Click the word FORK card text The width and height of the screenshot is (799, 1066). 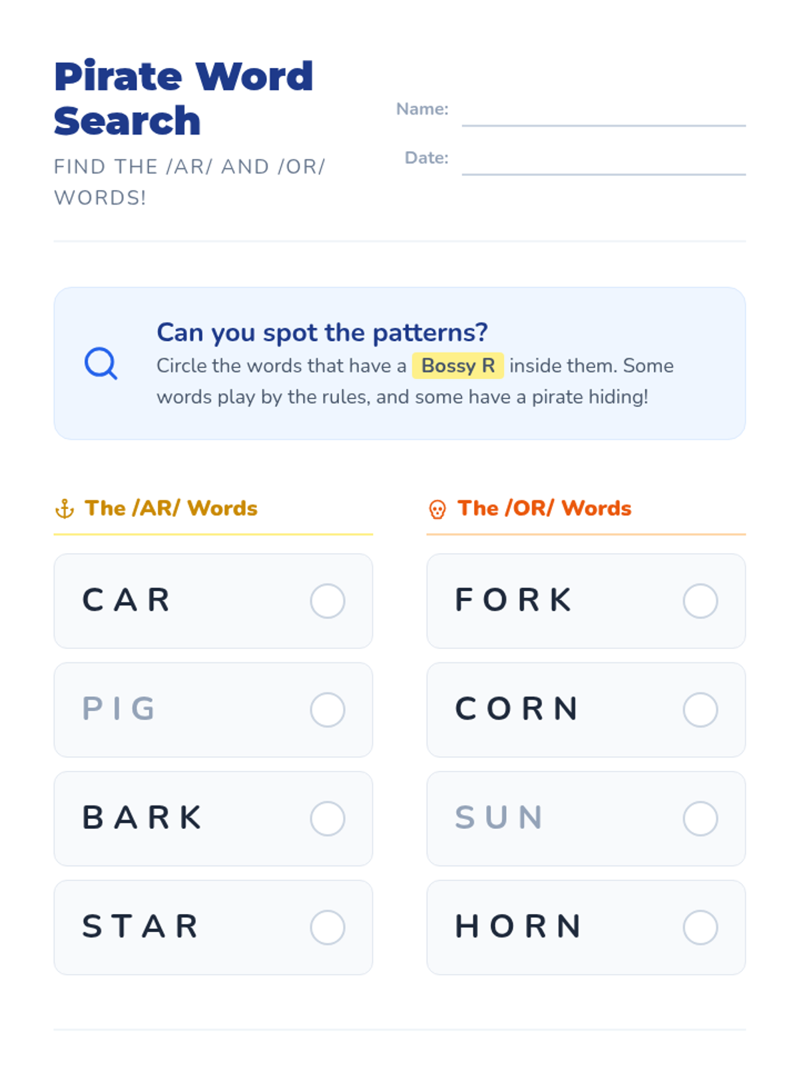pos(513,600)
